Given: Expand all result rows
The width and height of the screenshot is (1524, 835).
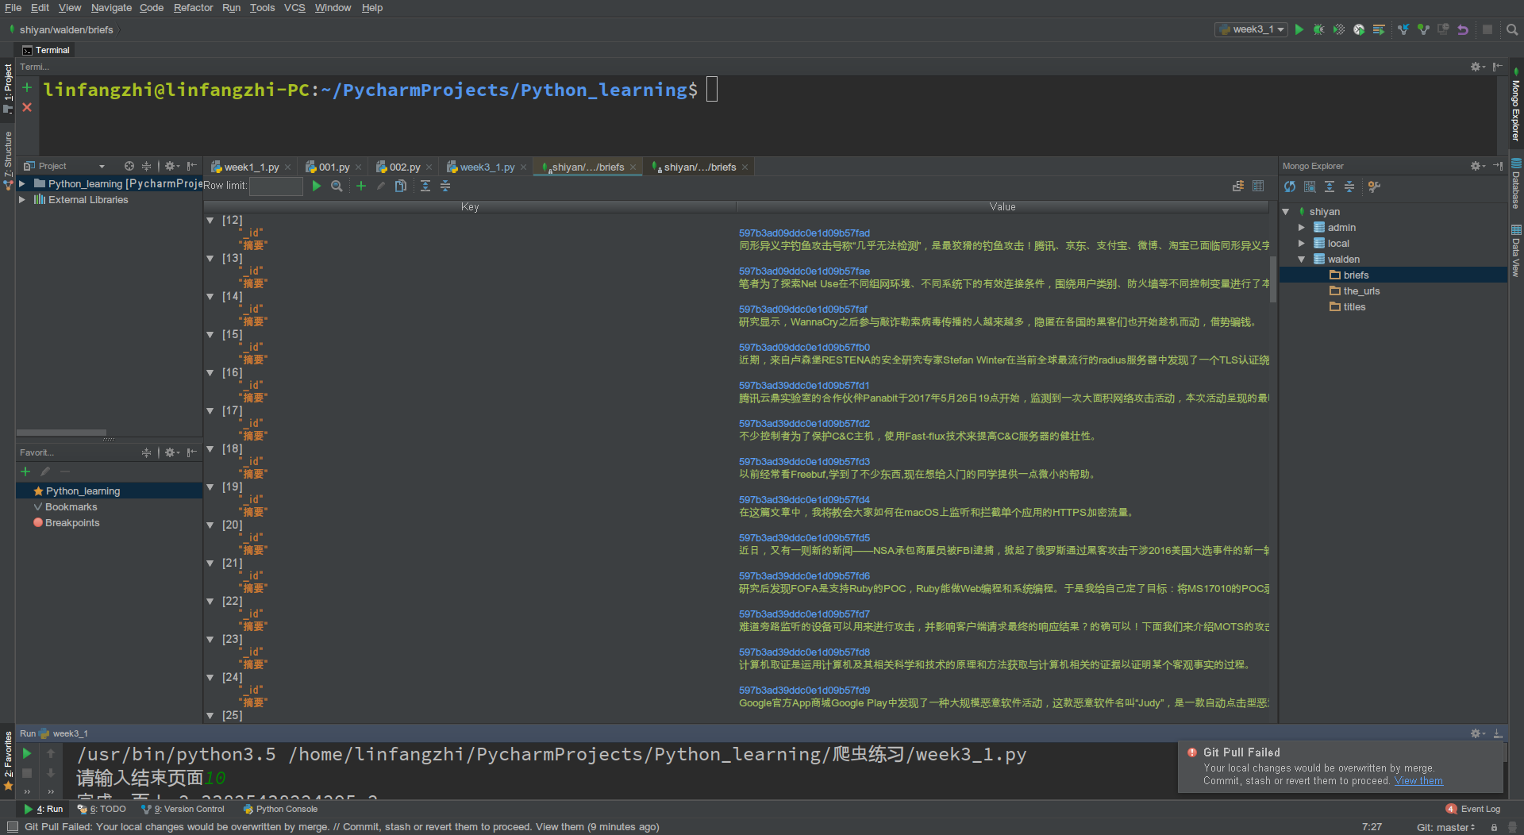Looking at the screenshot, I should click(x=425, y=186).
